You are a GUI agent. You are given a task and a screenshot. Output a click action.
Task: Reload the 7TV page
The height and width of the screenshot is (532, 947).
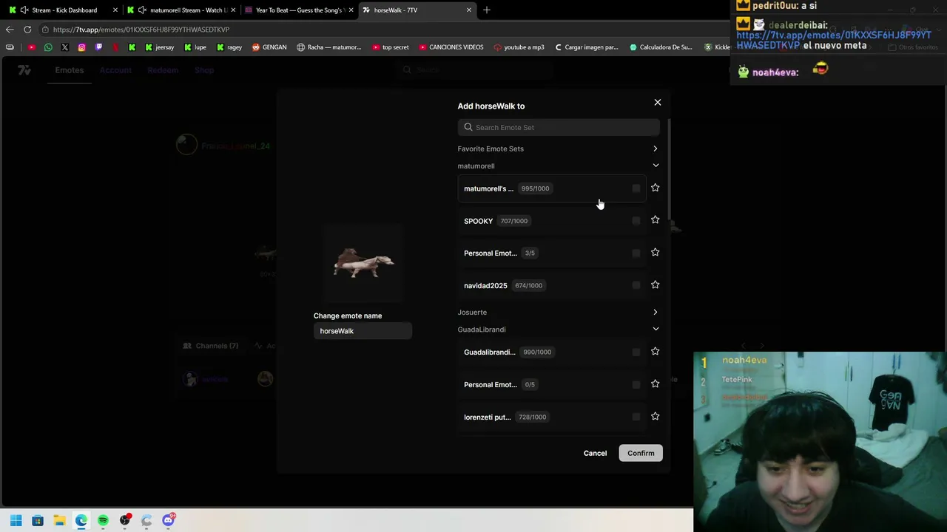27,30
